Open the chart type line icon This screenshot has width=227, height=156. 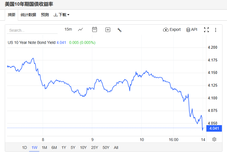[x=80, y=29]
